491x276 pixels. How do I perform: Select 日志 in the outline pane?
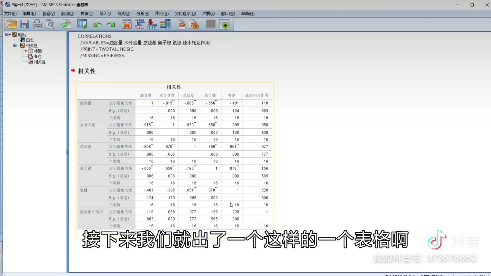coord(30,40)
